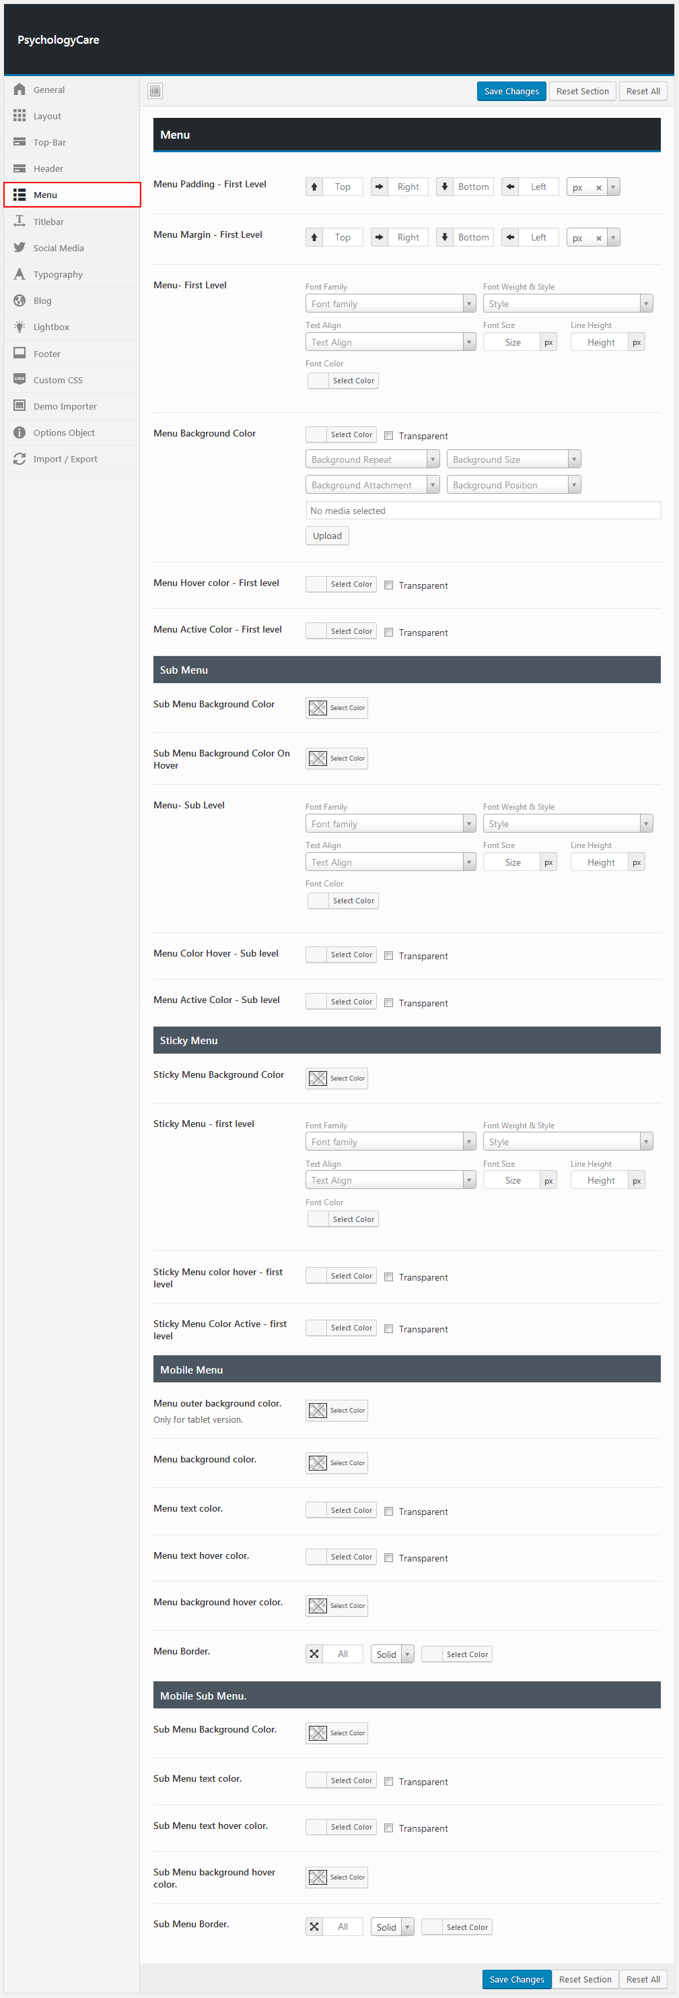Screen dimensions: 679x1998
Task: Click the Lightbox bulb icon in sidebar
Action: [x=20, y=327]
